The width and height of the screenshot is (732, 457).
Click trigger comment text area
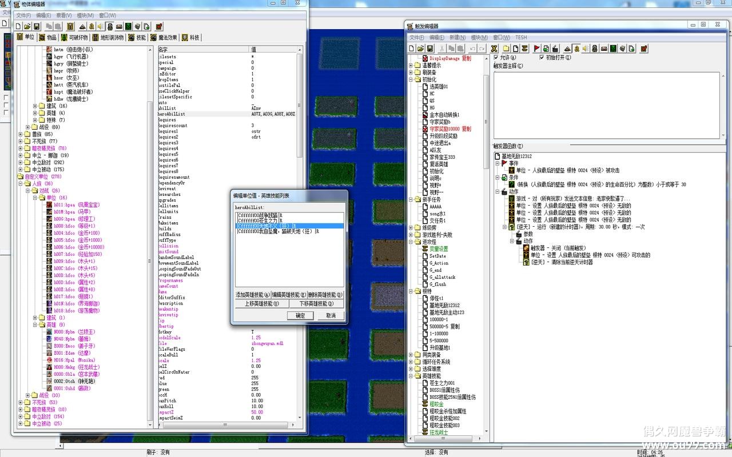[x=606, y=105]
